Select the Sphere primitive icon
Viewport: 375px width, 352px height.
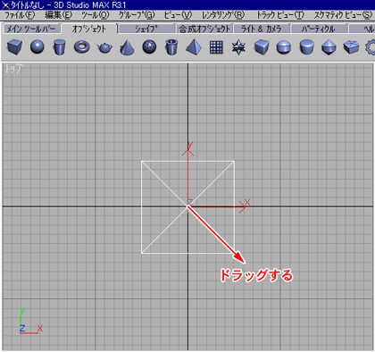[x=37, y=47]
